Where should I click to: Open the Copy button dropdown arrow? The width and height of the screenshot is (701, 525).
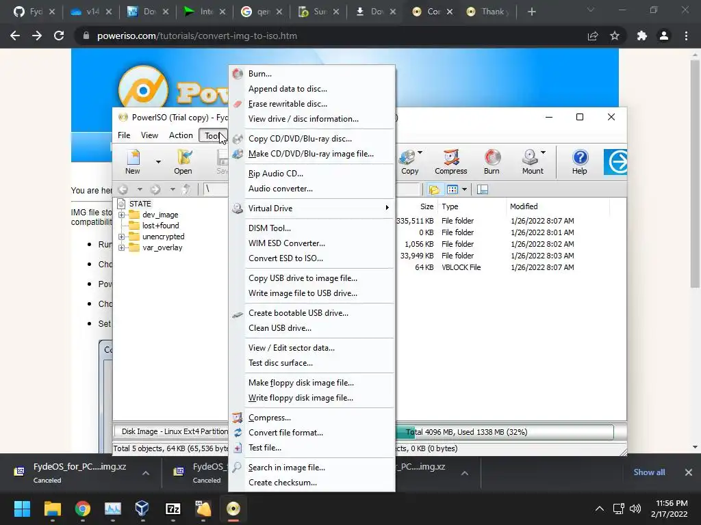pos(420,152)
